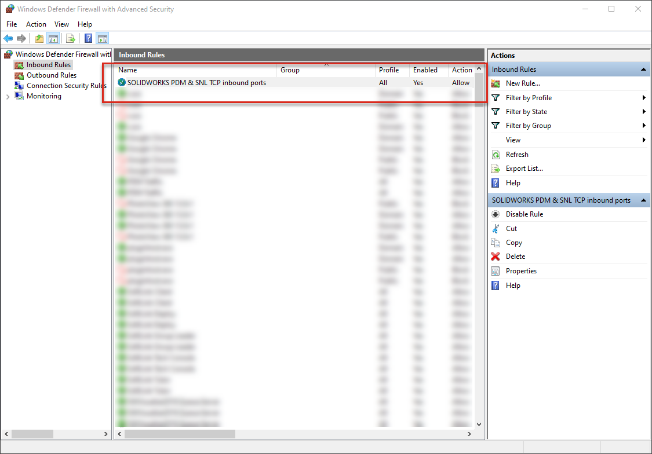Click the Filter by State funnel icon
The width and height of the screenshot is (652, 454).
496,112
